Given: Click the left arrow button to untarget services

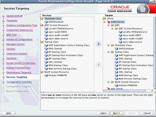Looking at the screenshot, I should (x=98, y=65).
